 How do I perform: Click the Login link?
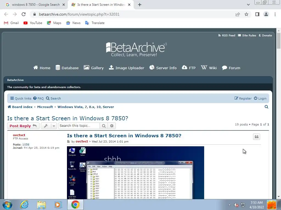(x=260, y=98)
